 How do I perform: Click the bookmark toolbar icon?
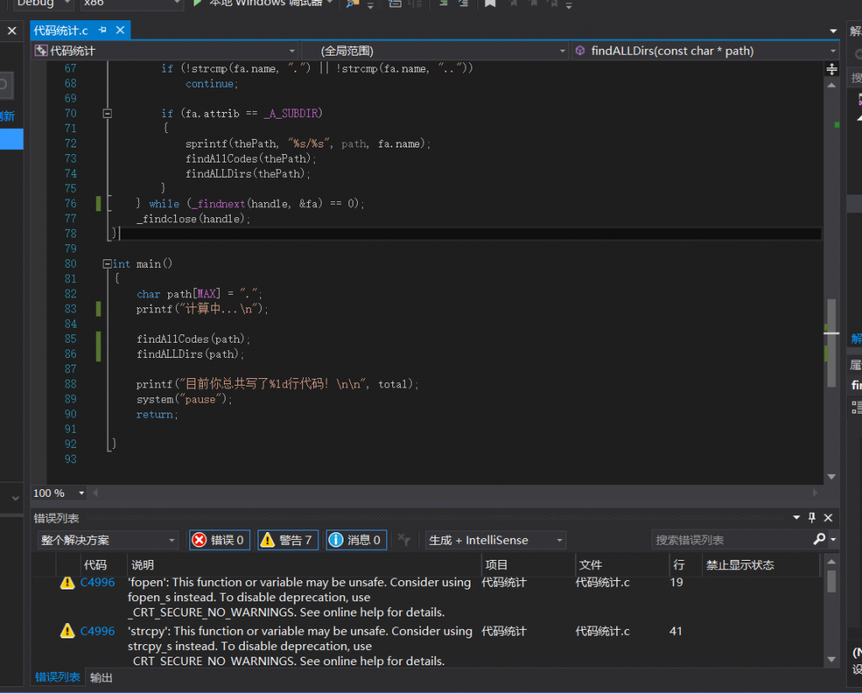click(491, 3)
